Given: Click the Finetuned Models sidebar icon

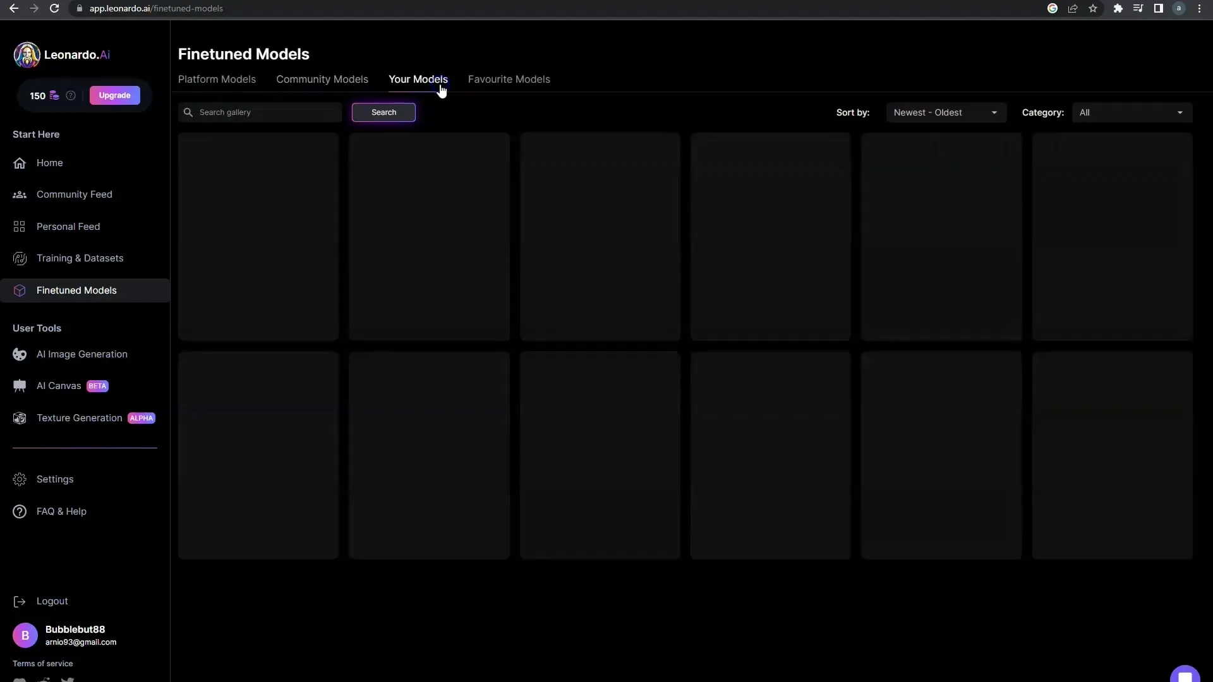Looking at the screenshot, I should click(19, 290).
